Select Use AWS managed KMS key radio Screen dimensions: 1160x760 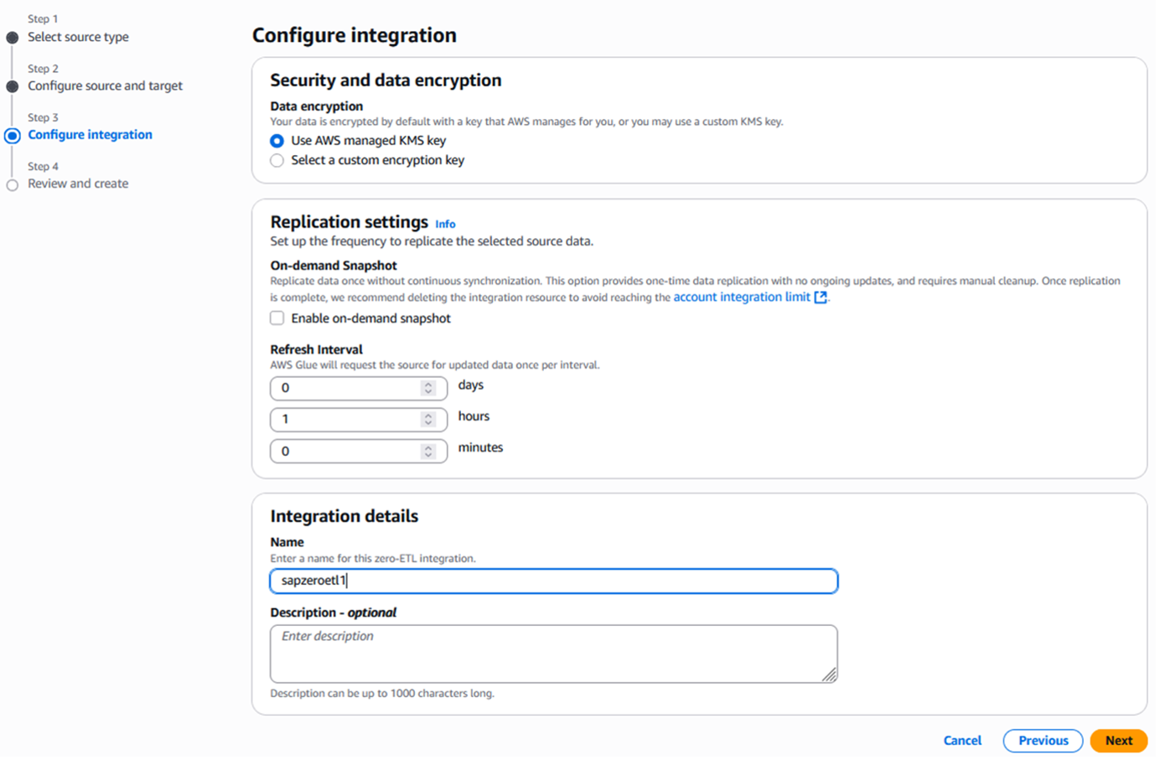277,141
